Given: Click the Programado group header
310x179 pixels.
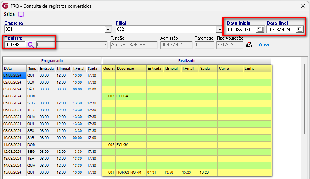Looking at the screenshot, I should coord(52,61).
